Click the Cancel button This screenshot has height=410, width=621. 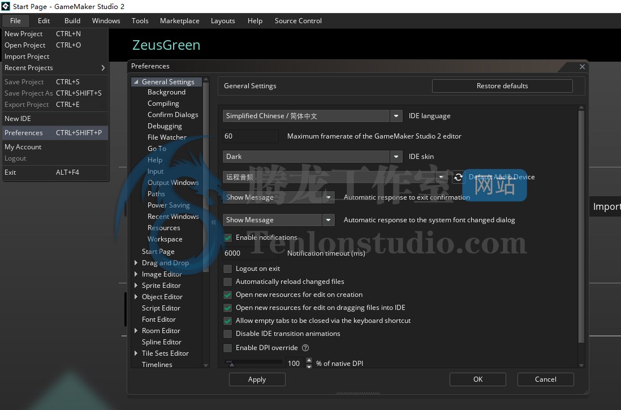[545, 379]
